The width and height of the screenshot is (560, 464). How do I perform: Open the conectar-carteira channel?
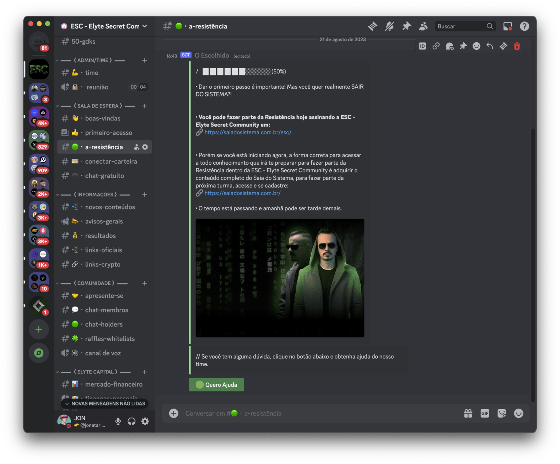(105, 161)
